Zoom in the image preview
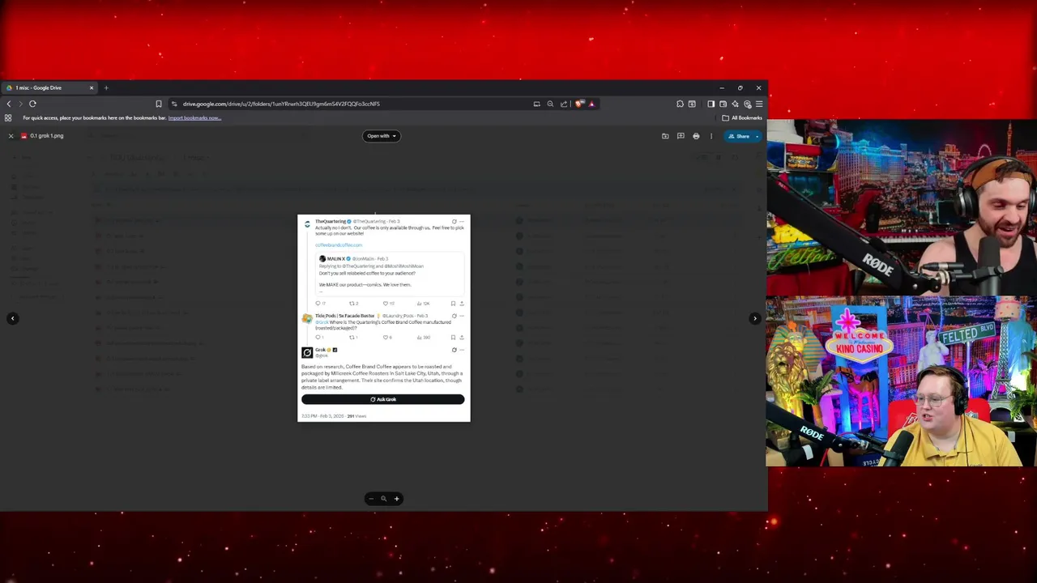Screen dimensions: 1037x583 coord(396,499)
